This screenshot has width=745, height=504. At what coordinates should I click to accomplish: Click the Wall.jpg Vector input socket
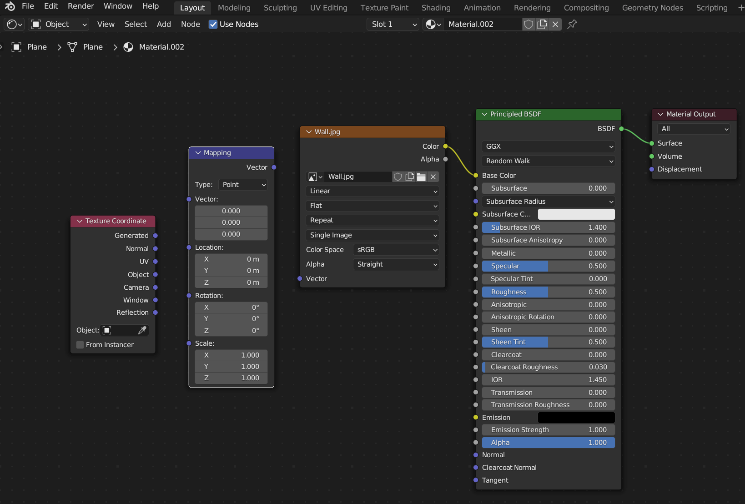(300, 279)
